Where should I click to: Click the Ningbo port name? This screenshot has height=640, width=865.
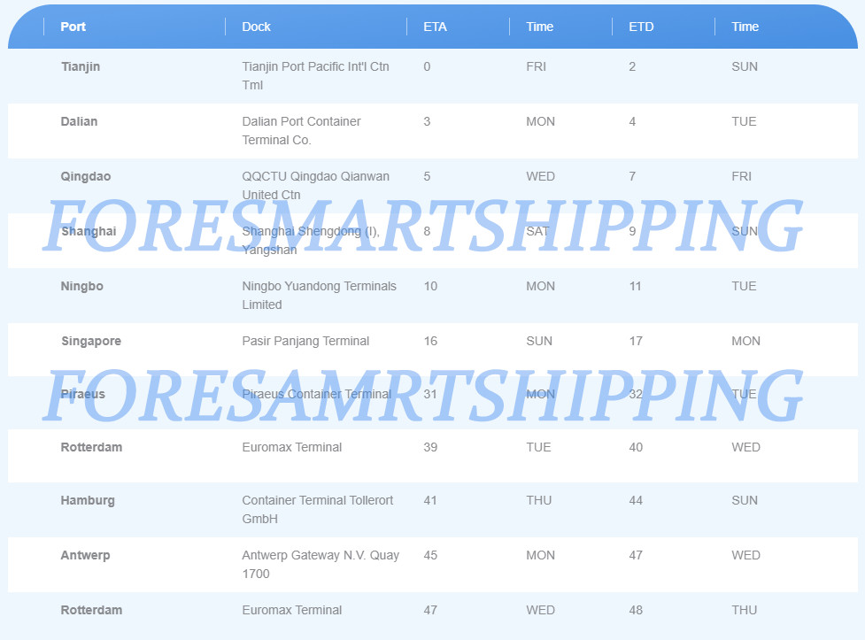(81, 286)
